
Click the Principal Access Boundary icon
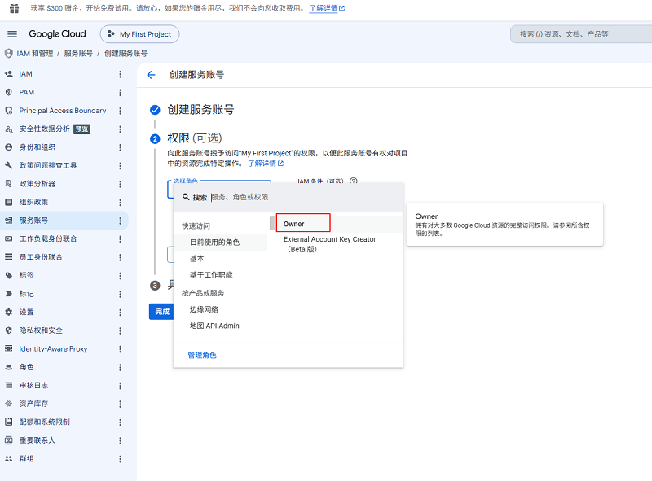click(9, 111)
